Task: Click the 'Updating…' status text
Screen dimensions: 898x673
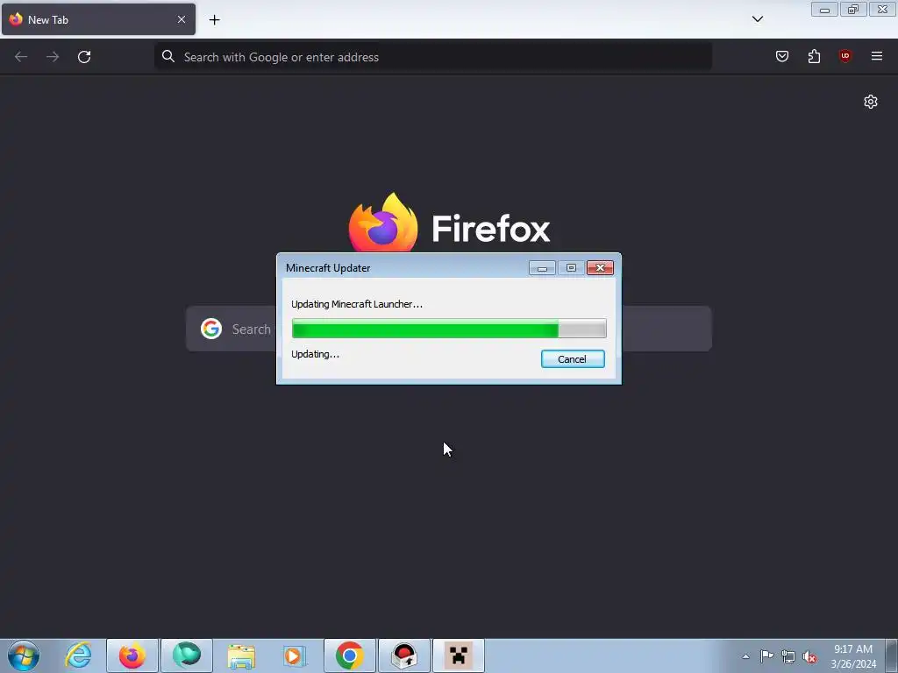Action: [315, 354]
